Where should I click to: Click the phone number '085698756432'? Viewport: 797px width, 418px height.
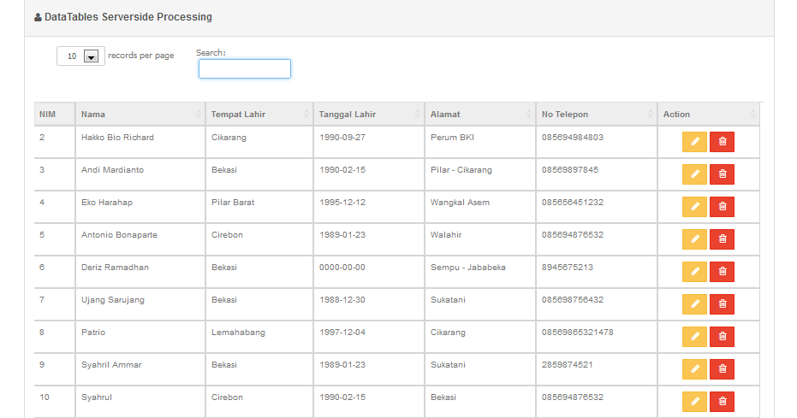[x=573, y=300]
